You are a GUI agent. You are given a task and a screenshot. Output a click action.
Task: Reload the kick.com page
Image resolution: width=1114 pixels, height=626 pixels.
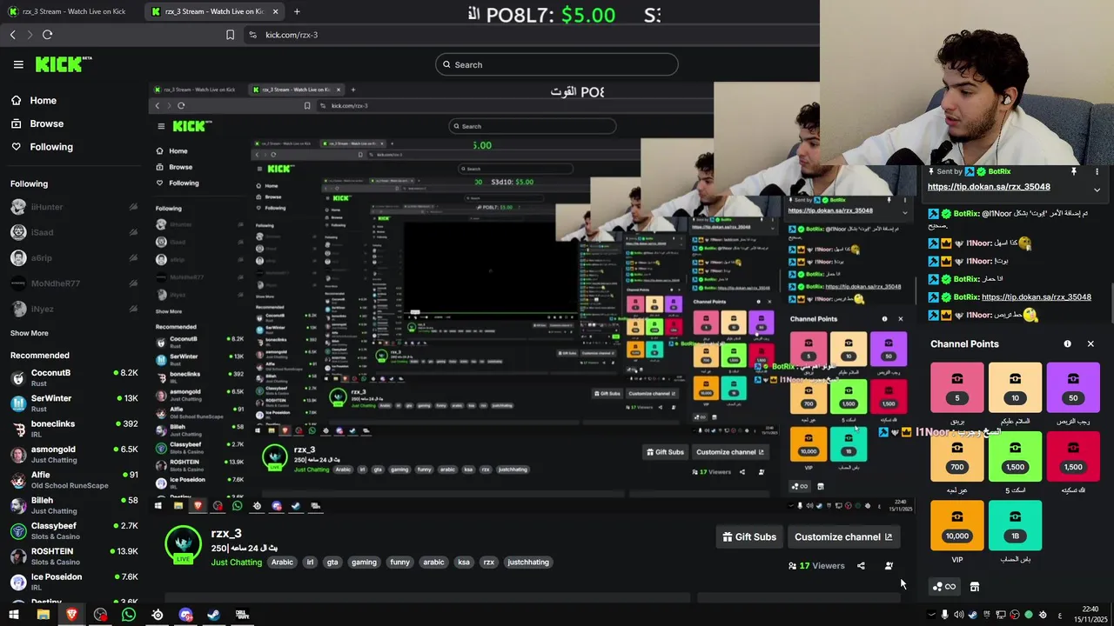point(47,35)
